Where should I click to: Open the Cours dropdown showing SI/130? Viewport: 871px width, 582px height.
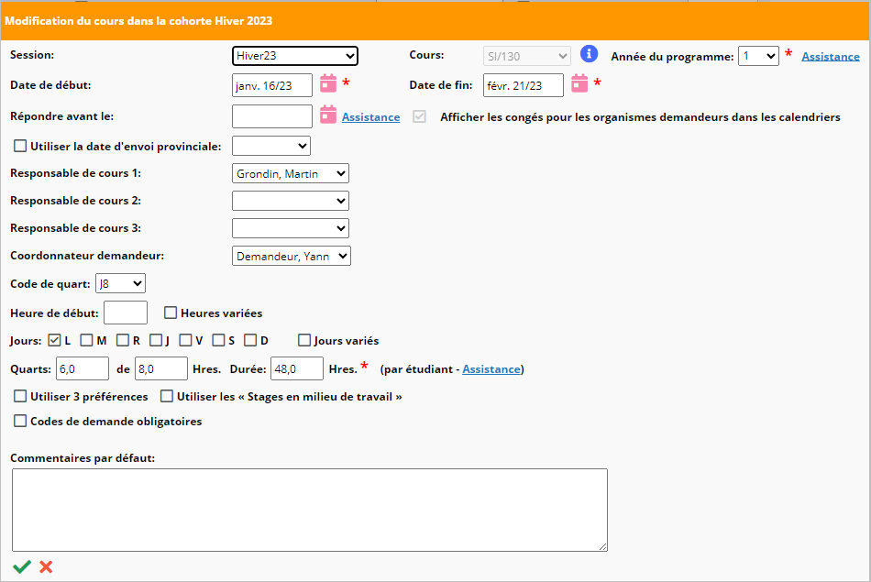pyautogui.click(x=526, y=56)
